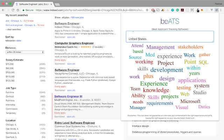Filter location Chicago, IL

11,125
